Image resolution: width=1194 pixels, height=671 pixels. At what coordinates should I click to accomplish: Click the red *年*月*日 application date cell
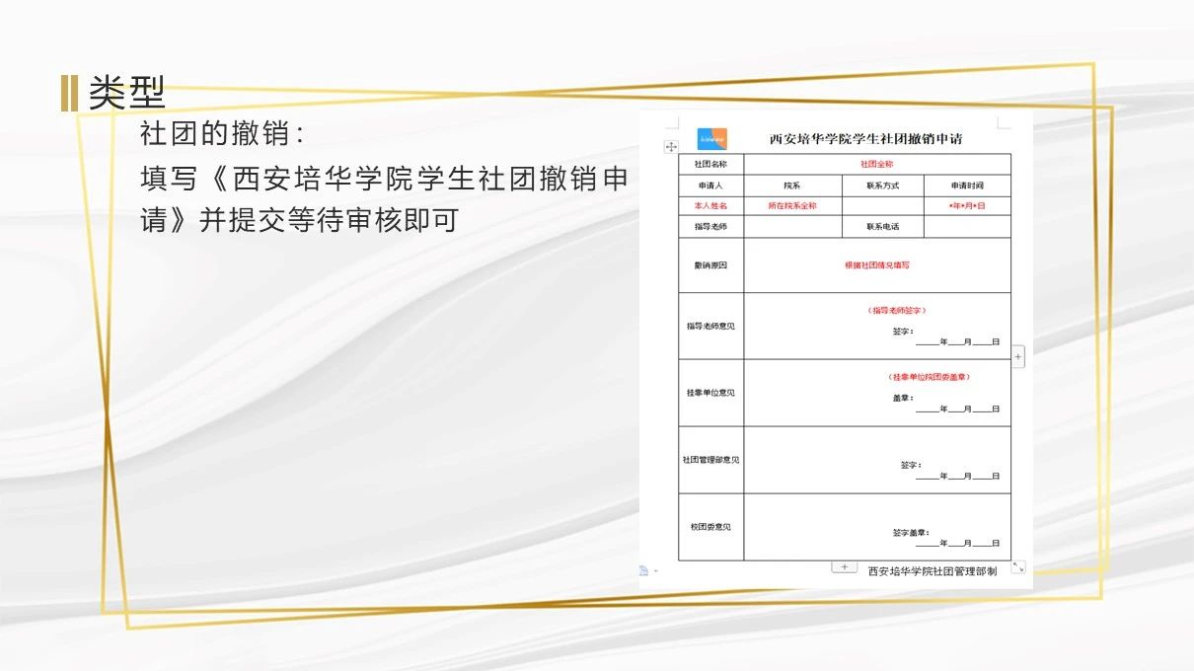967,206
